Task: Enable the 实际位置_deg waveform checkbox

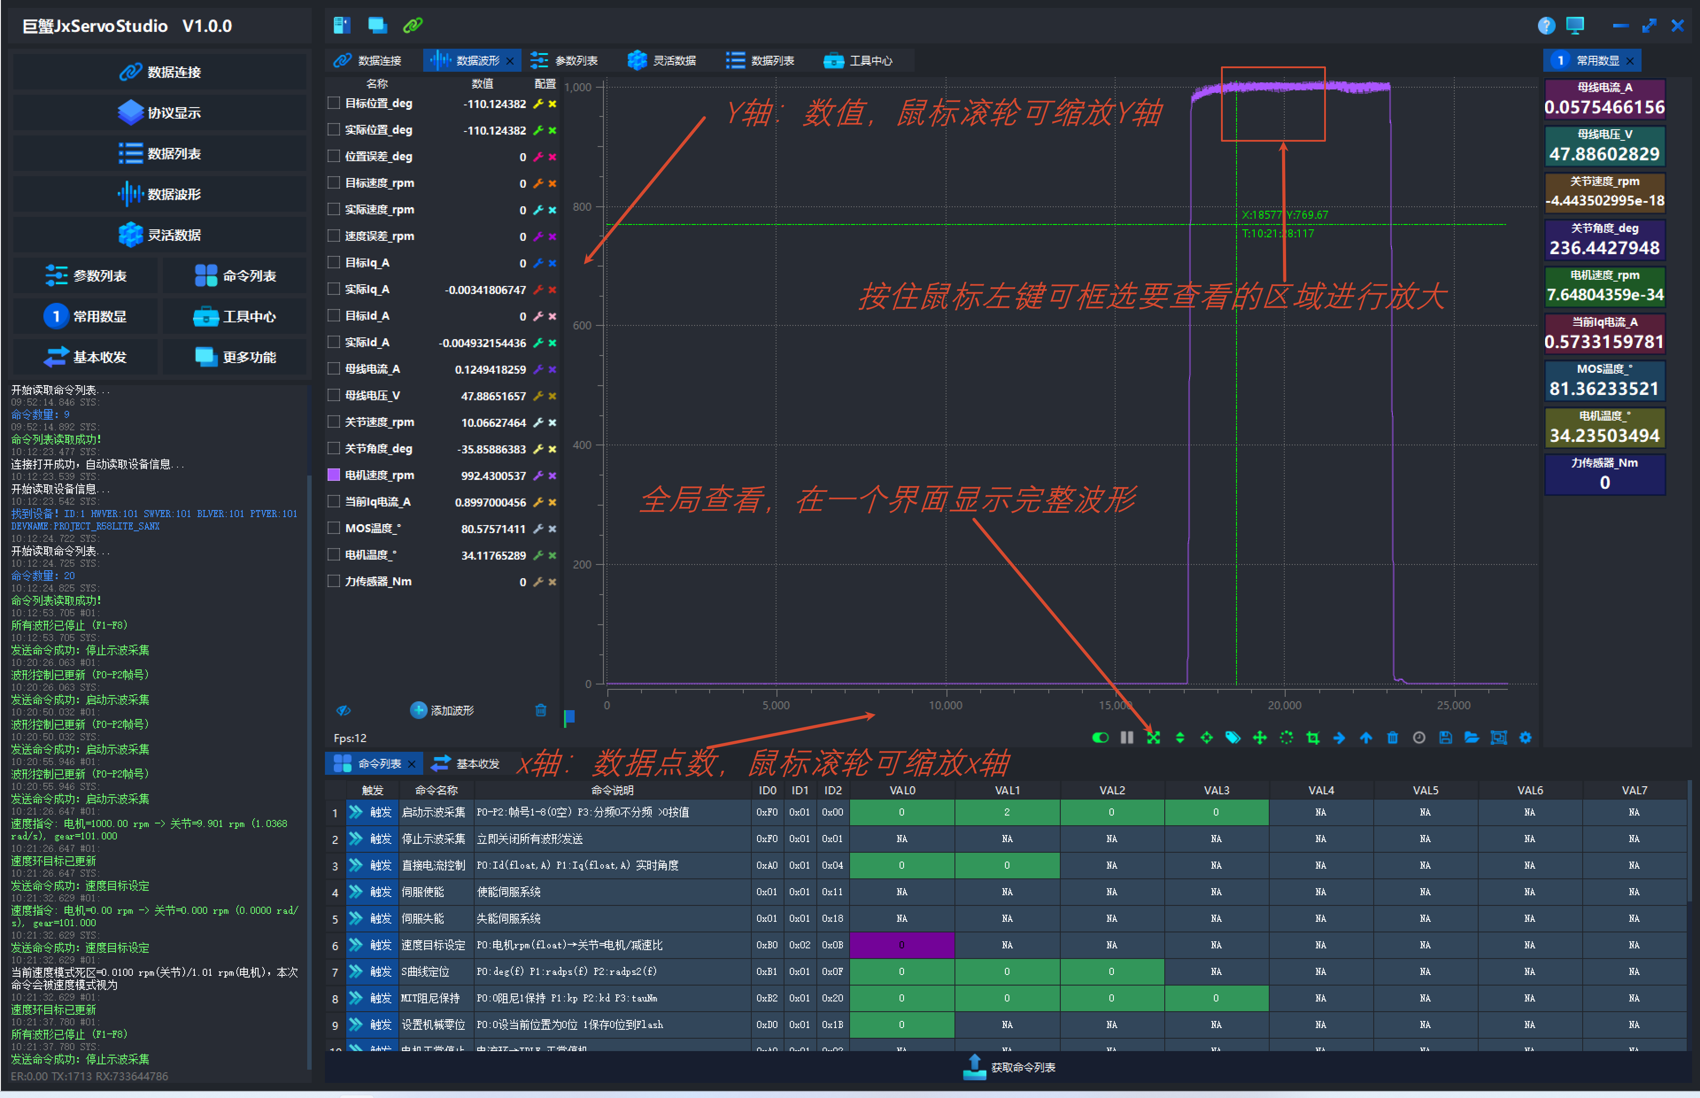Action: [333, 129]
